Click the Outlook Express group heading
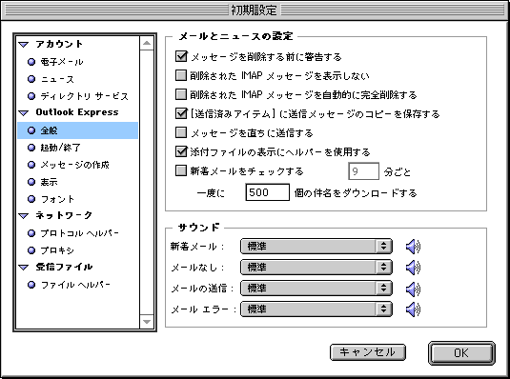Screen dimensions: 510x379 (77, 112)
